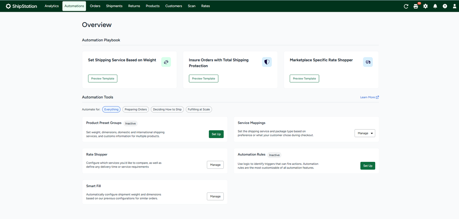Open the user account icon
This screenshot has width=459, height=219.
[454, 6]
